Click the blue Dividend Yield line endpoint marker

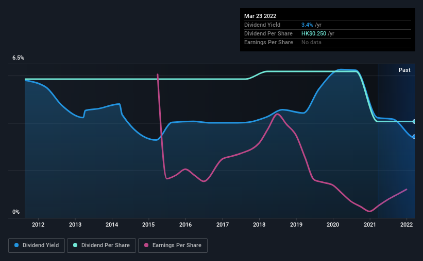click(x=414, y=137)
